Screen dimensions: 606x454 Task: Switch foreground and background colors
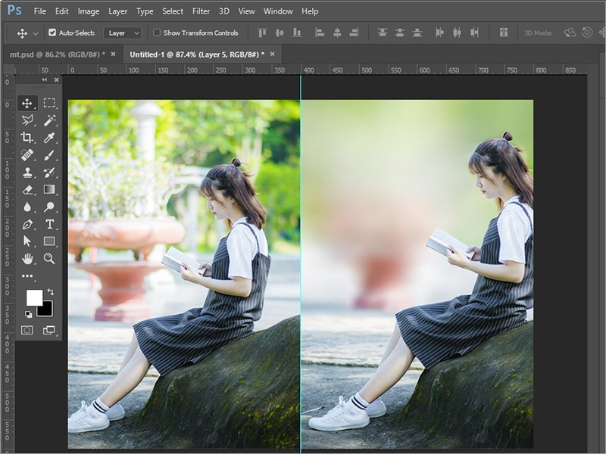click(50, 292)
